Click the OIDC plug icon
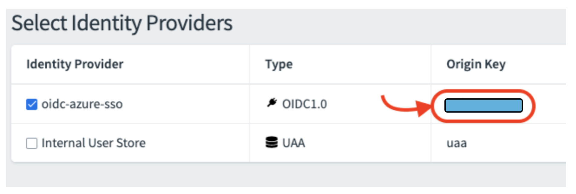Viewport: 576px width, 194px height. click(x=272, y=103)
